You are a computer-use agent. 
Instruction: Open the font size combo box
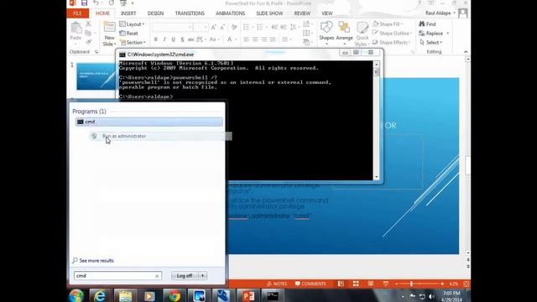coord(201,27)
